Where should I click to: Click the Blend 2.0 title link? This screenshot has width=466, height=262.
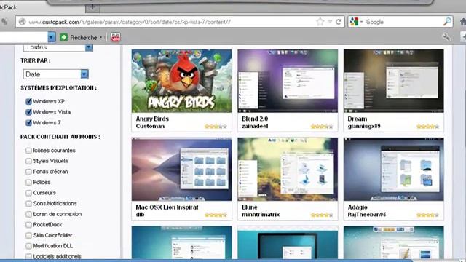[x=255, y=119]
